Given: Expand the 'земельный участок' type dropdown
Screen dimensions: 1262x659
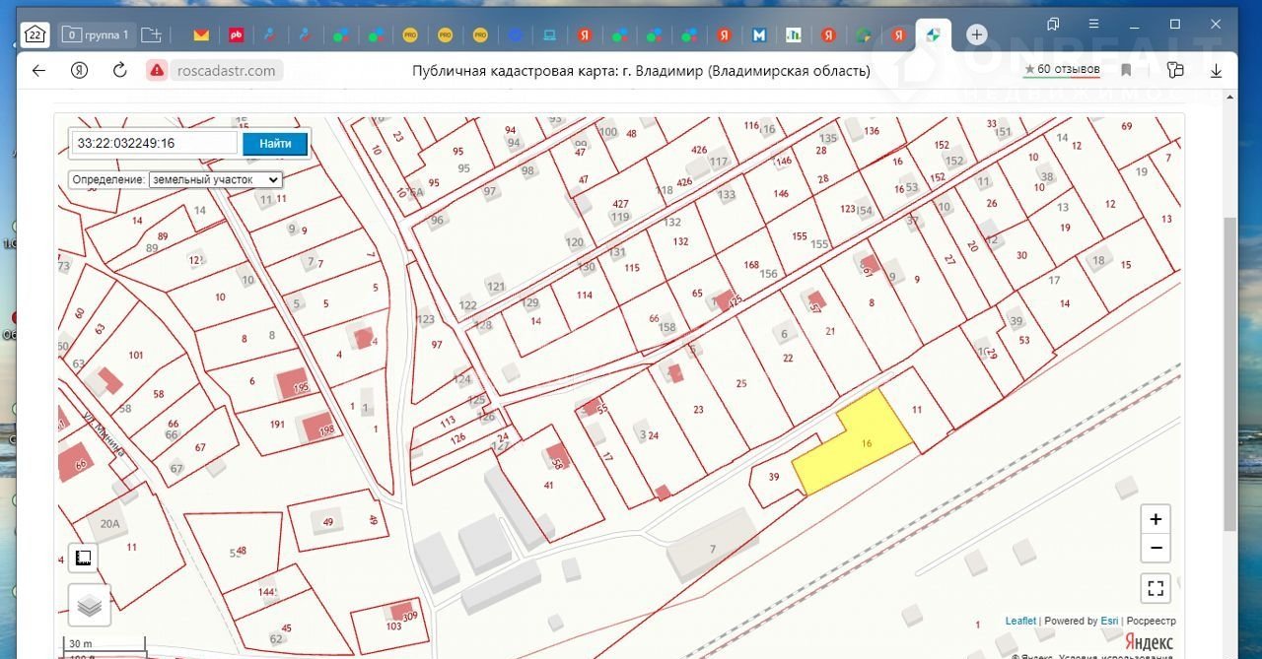Looking at the screenshot, I should [216, 180].
